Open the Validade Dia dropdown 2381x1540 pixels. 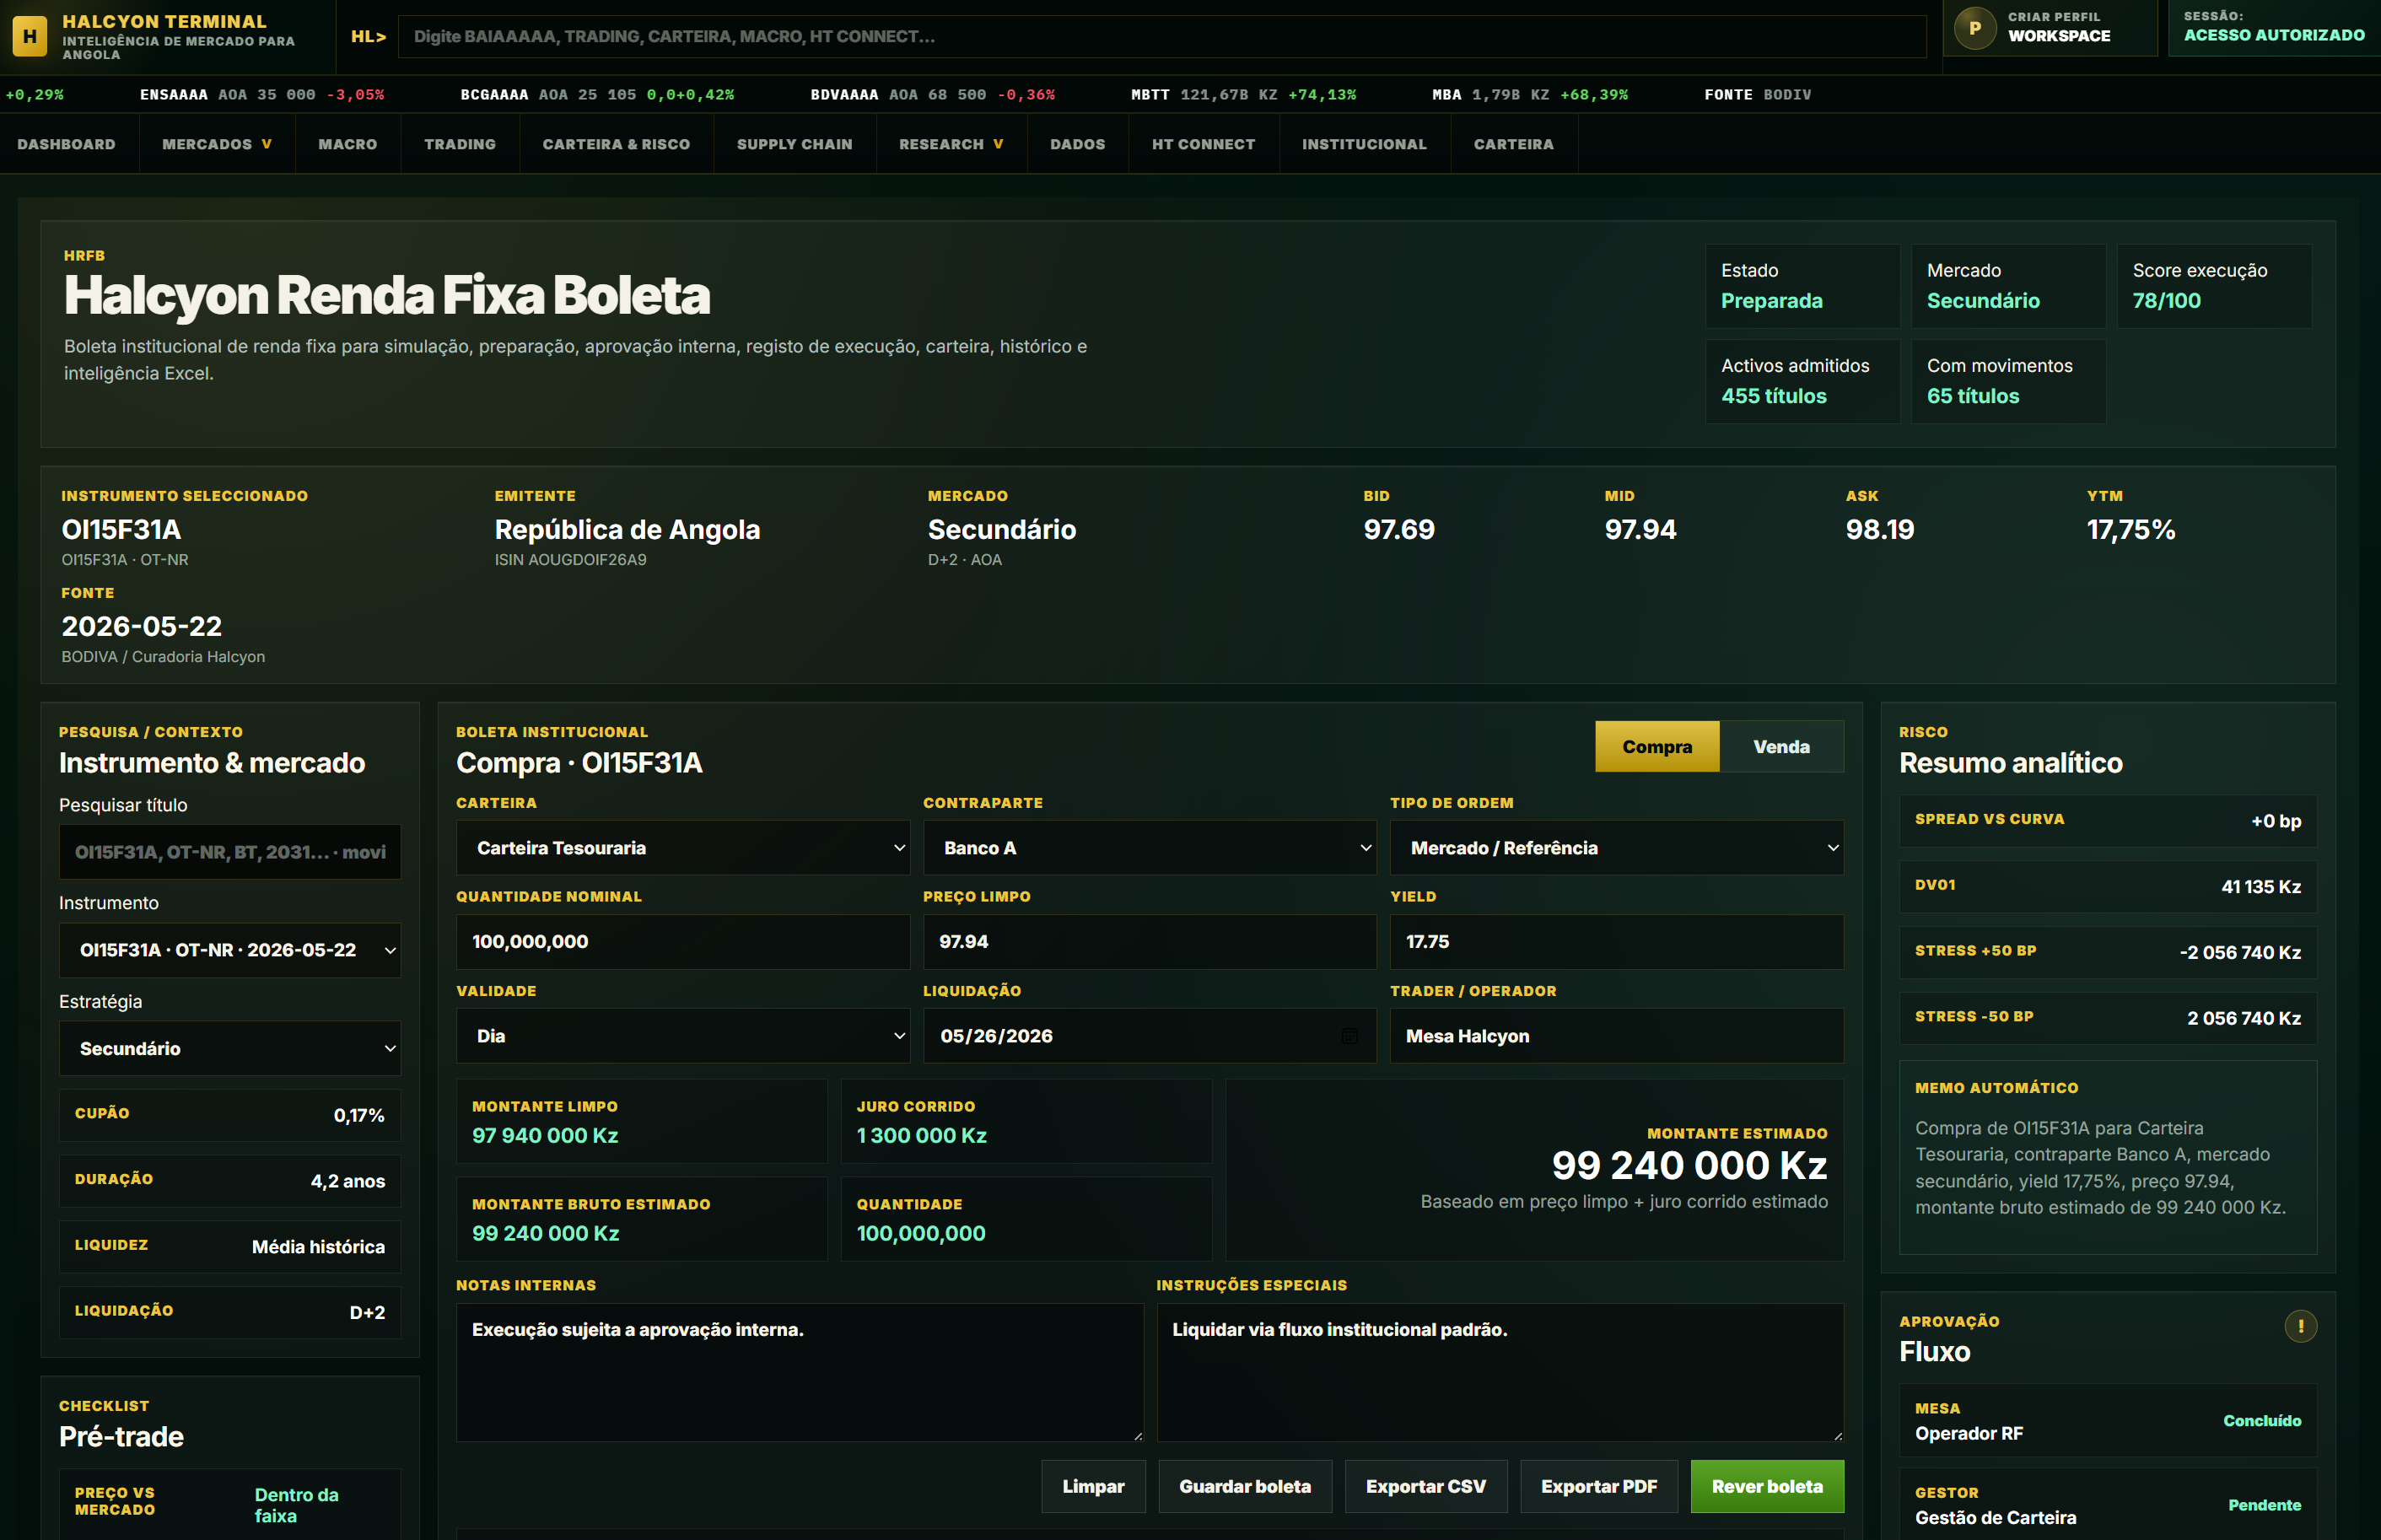click(683, 1036)
